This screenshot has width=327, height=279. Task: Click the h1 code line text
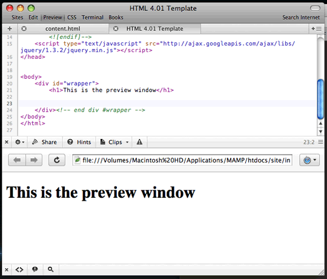tap(111, 90)
